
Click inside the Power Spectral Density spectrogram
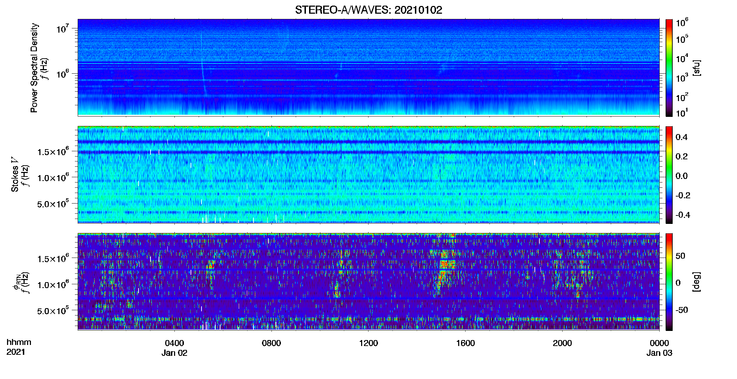[x=368, y=67]
